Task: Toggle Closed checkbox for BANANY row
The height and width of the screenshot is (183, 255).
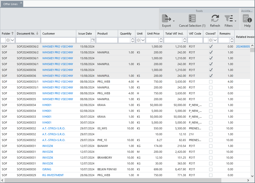Action: pyautogui.click(x=211, y=146)
